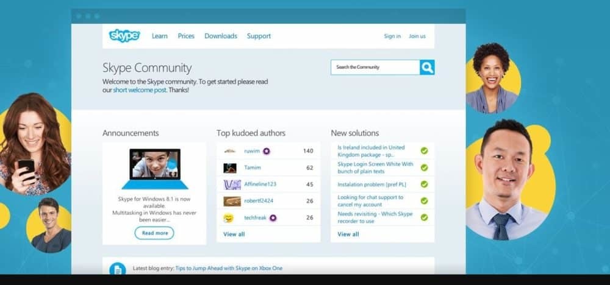
Task: Click View all under Top kudoed authors
Action: (x=234, y=234)
